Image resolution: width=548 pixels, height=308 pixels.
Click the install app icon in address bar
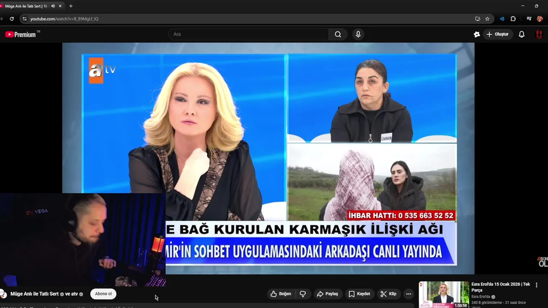477,19
